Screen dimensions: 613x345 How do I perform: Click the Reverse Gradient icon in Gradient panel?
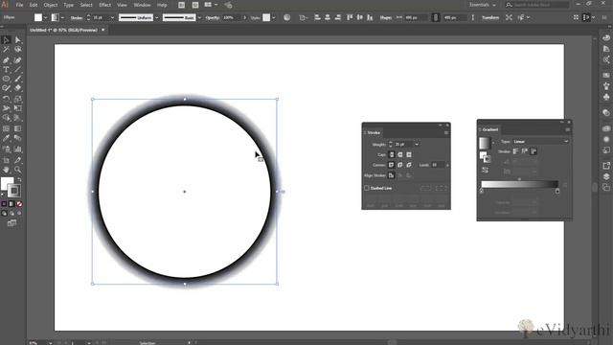(x=486, y=171)
